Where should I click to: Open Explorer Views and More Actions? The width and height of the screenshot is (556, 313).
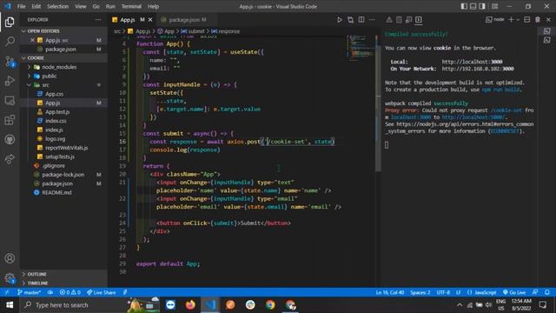98,20
